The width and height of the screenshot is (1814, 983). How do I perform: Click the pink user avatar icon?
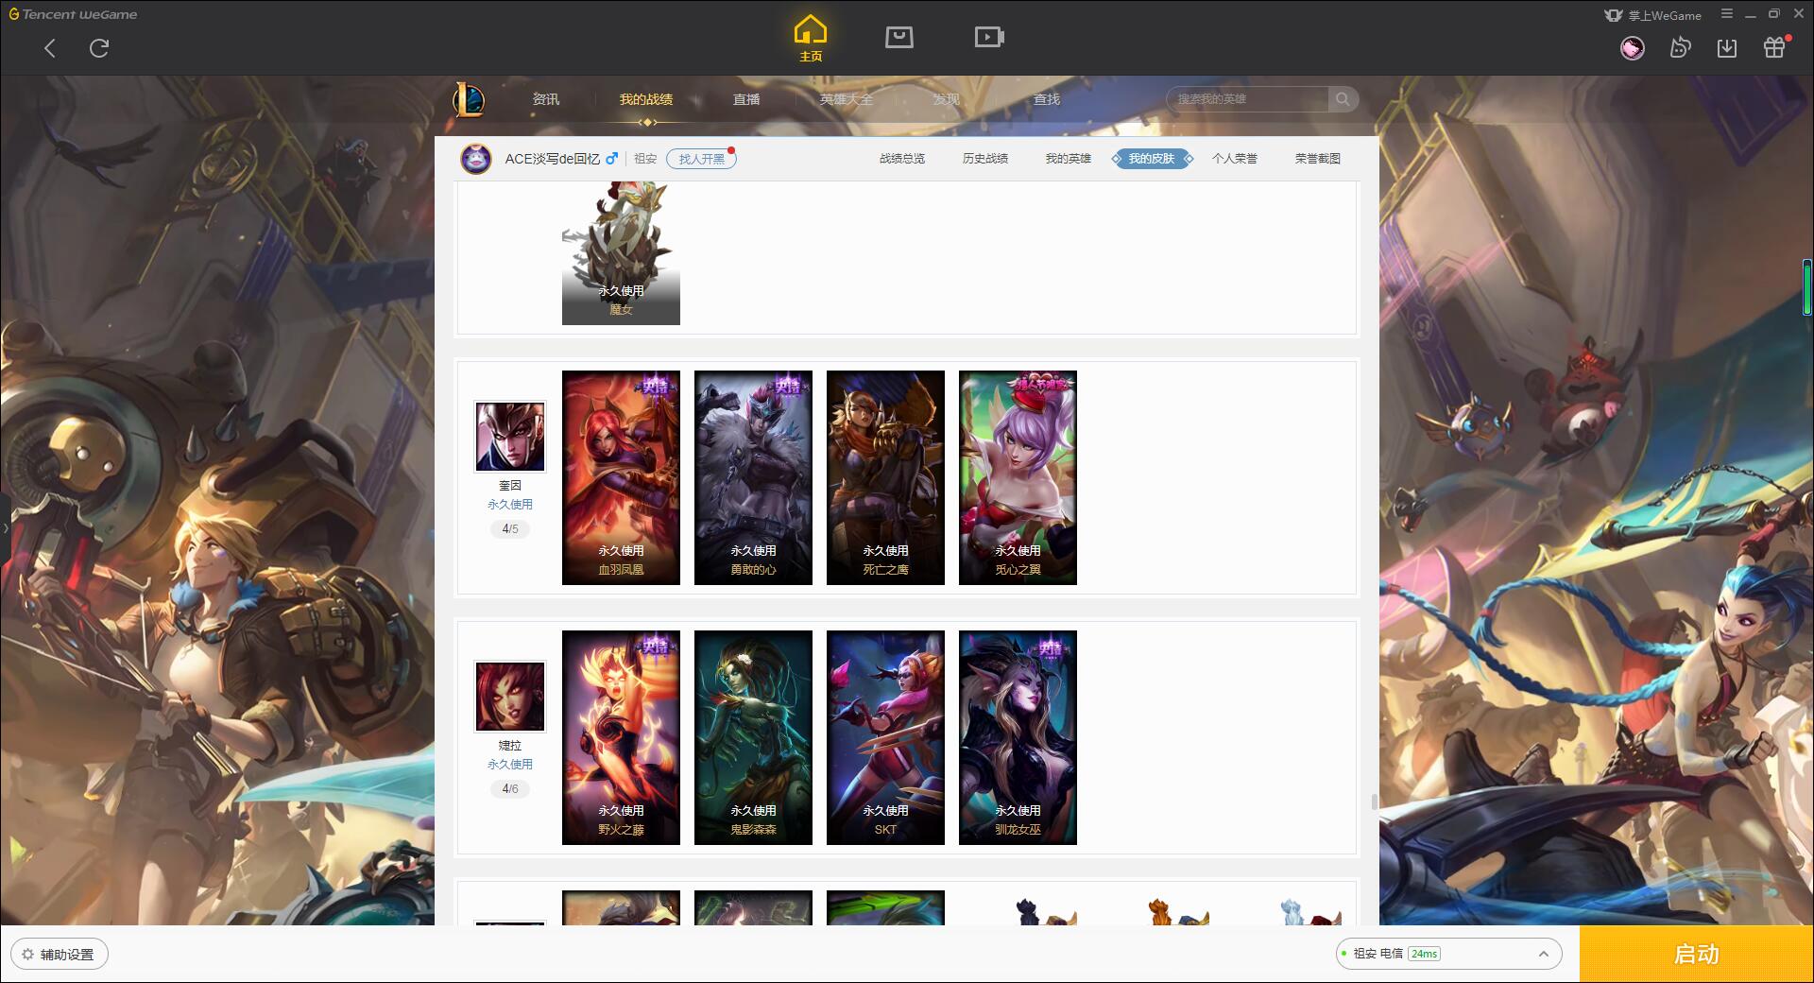[x=1632, y=48]
